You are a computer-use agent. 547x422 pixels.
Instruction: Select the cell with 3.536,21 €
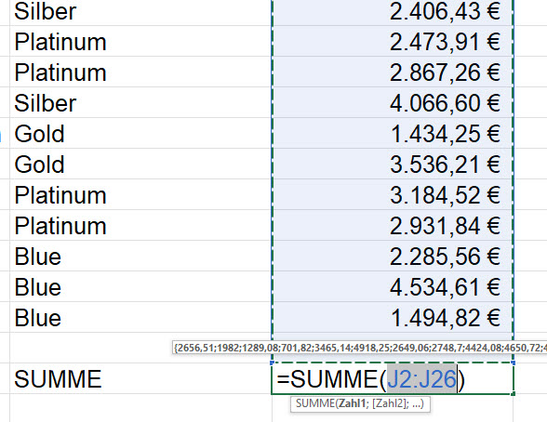[393, 164]
